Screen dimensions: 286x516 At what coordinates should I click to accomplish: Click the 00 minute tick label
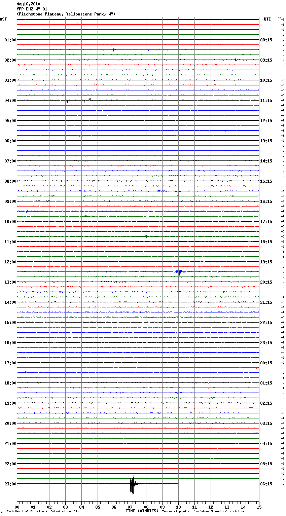coord(17,507)
